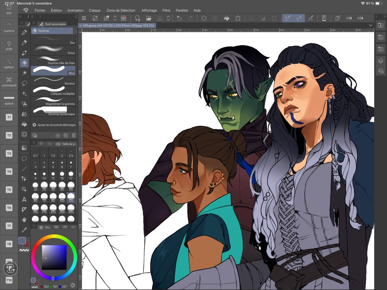
Task: Open the Calque menu
Action: [95, 10]
